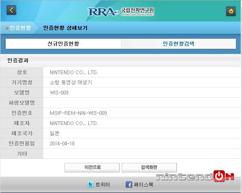Switch to 신규인증현황 tab

click(63, 44)
